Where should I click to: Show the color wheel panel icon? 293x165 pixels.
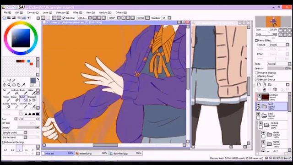click(4, 18)
